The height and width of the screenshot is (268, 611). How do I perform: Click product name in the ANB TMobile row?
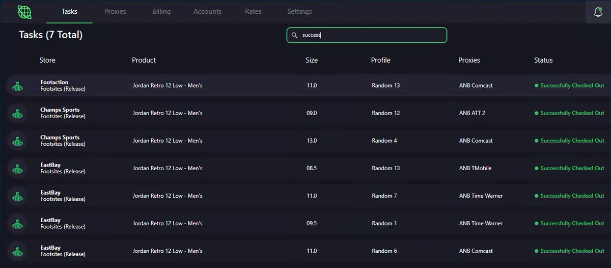[x=168, y=168]
